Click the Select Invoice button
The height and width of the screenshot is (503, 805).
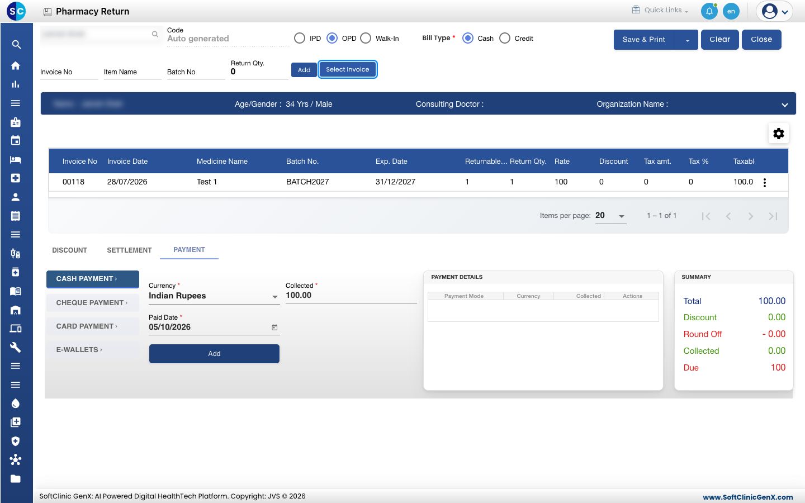click(x=348, y=70)
